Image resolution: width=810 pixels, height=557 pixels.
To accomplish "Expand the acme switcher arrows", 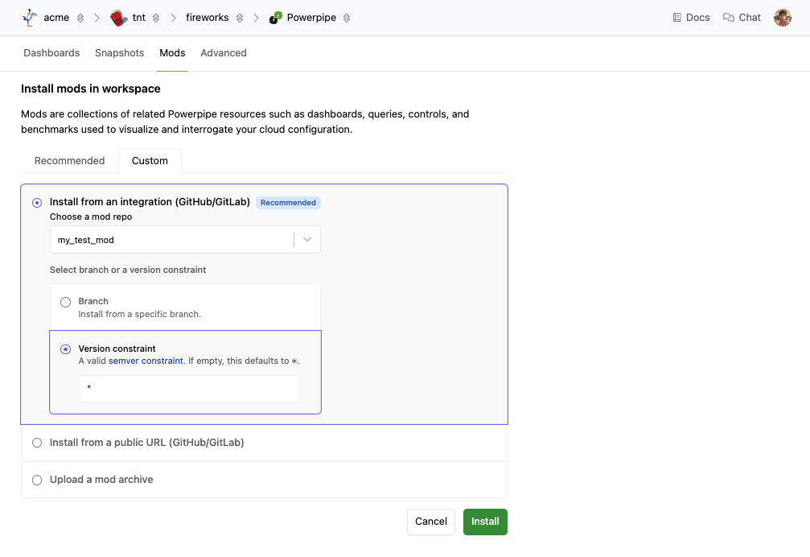I will (80, 18).
